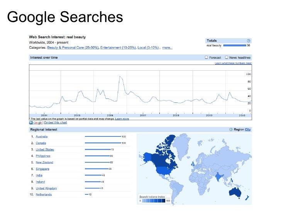The height and width of the screenshot is (211, 281).
Task: Open 'Learn what these numbers mean' link
Action: (233, 63)
